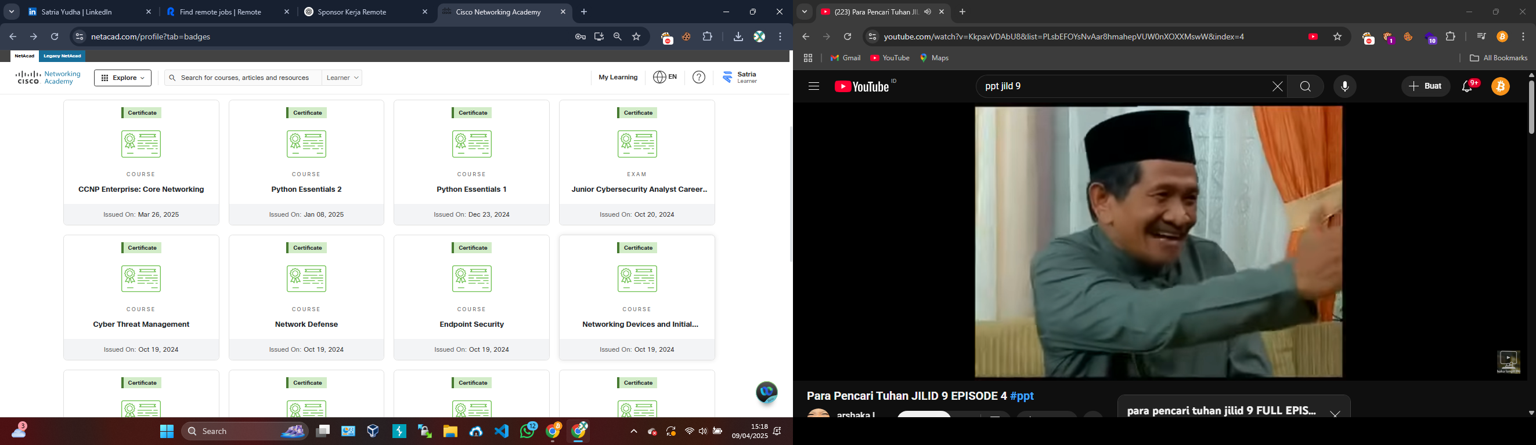Open the YouTube guide hamburger menu
The height and width of the screenshot is (445, 1536).
(813, 87)
